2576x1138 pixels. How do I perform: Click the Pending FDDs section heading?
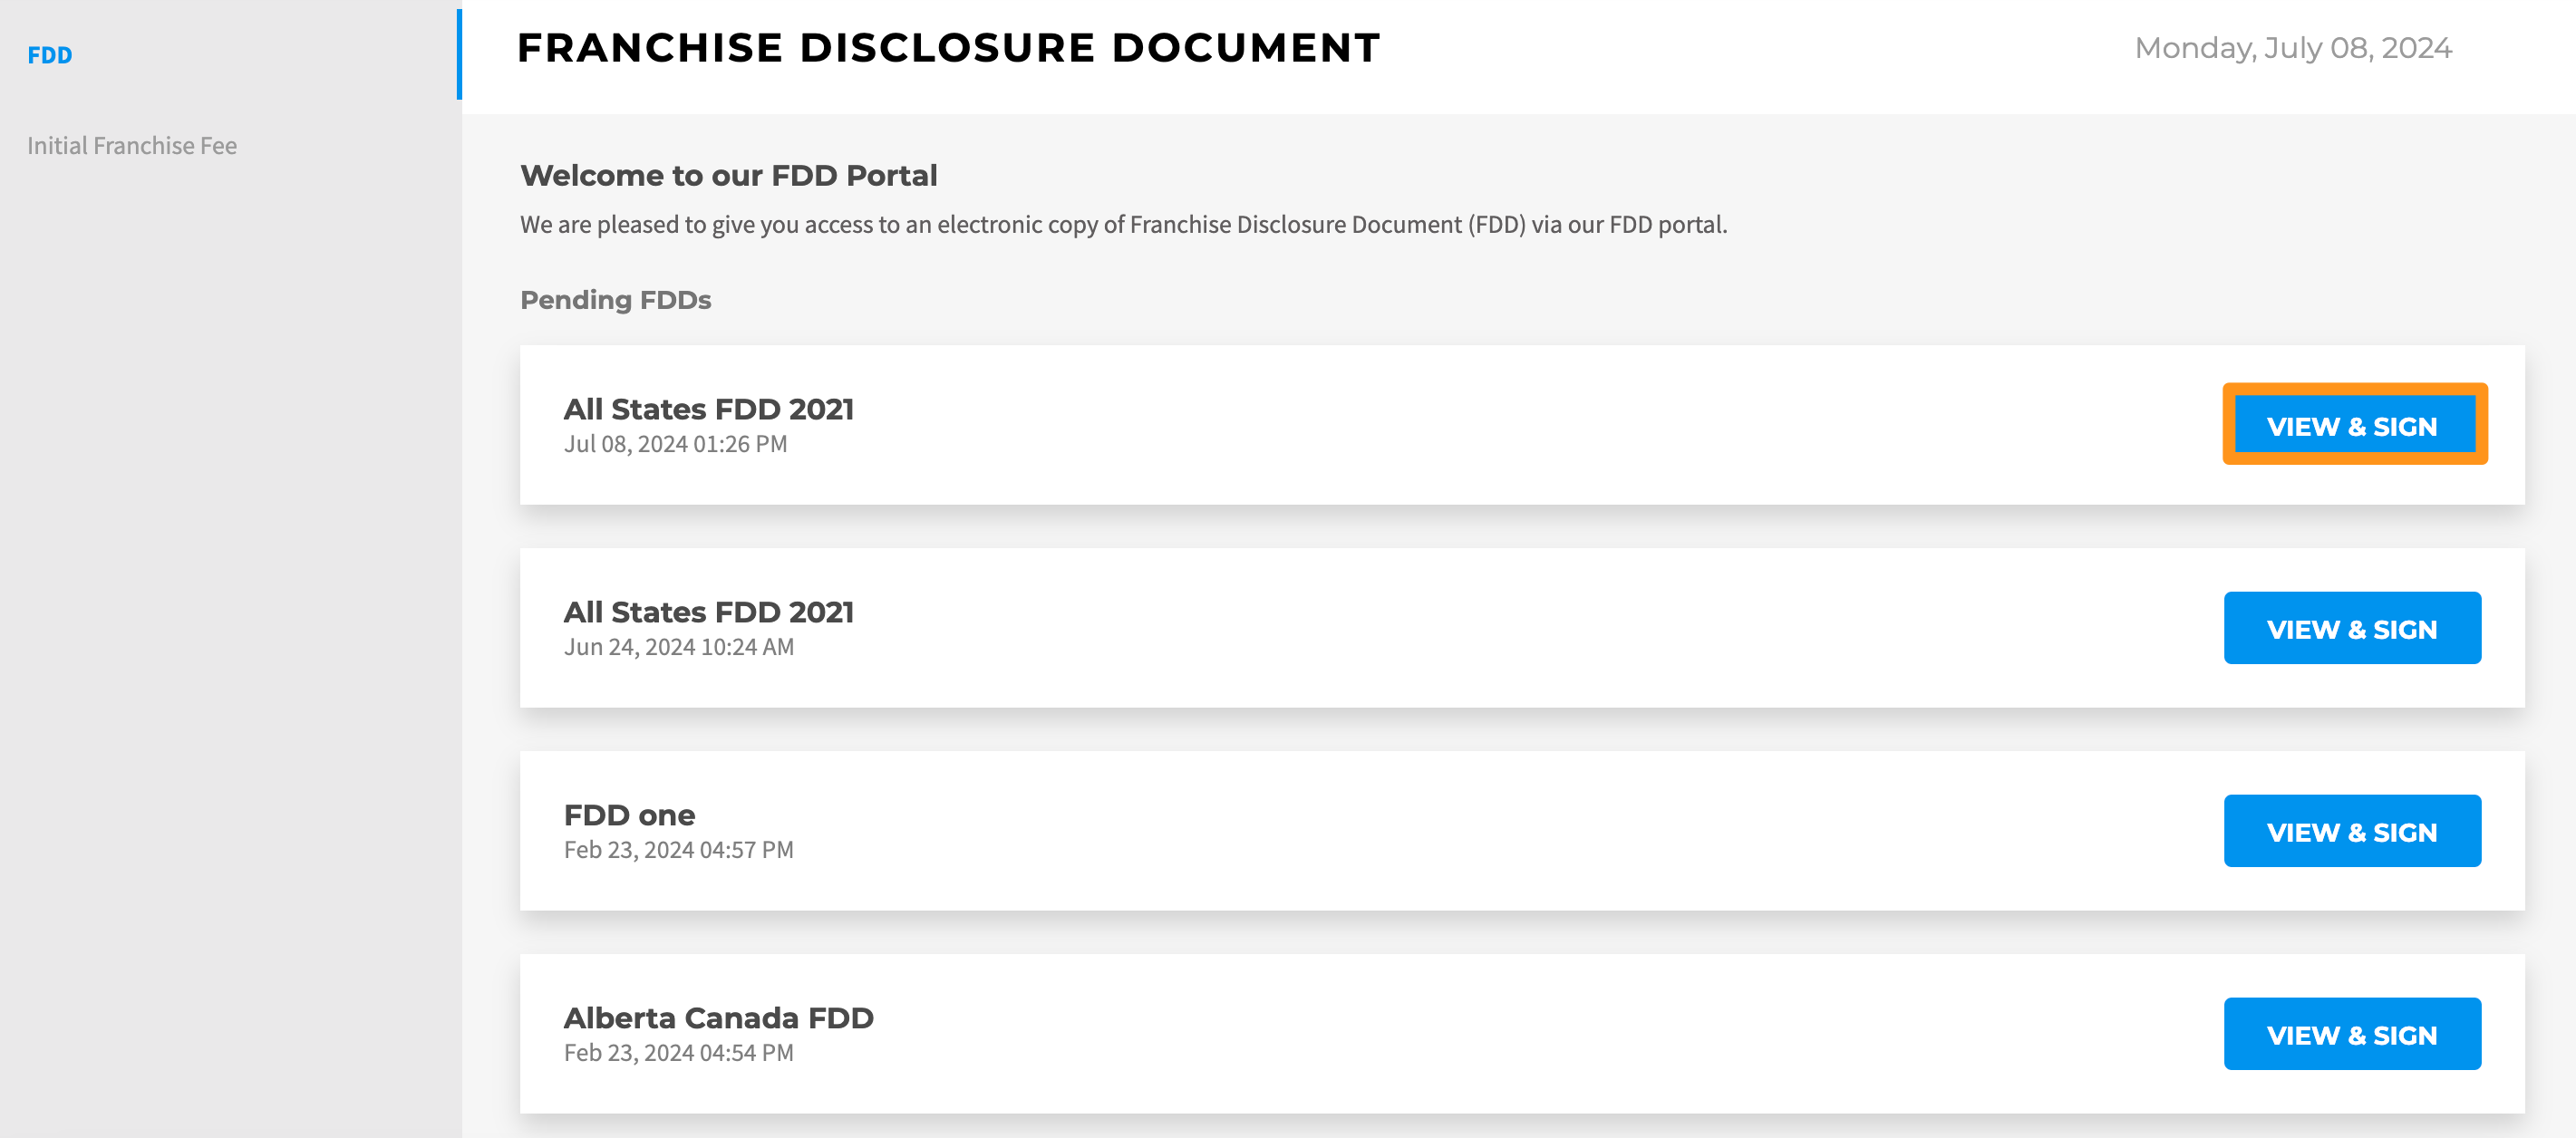[616, 300]
